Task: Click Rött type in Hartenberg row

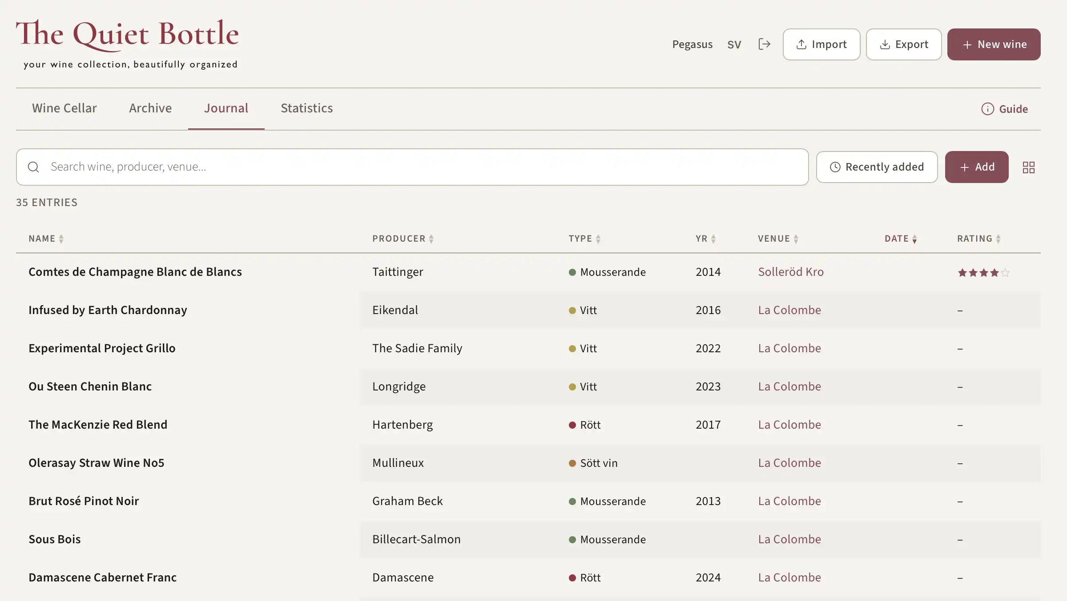Action: pos(585,425)
